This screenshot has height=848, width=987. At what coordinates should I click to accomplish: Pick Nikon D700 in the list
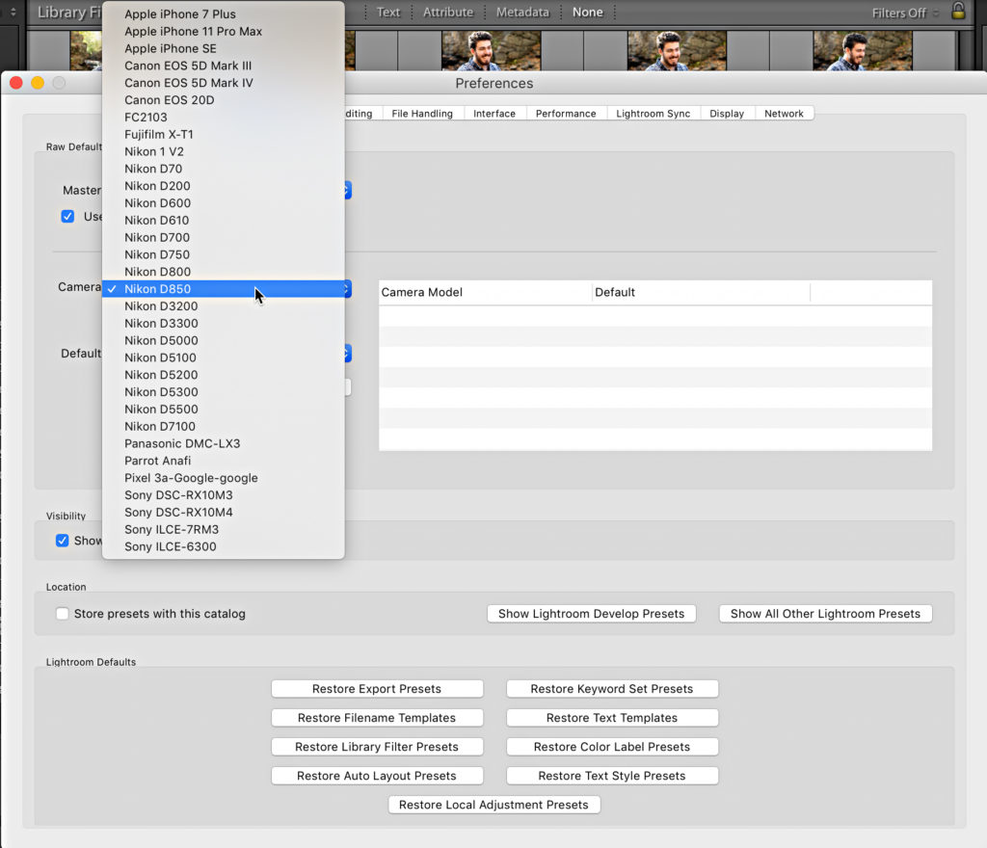224,238
